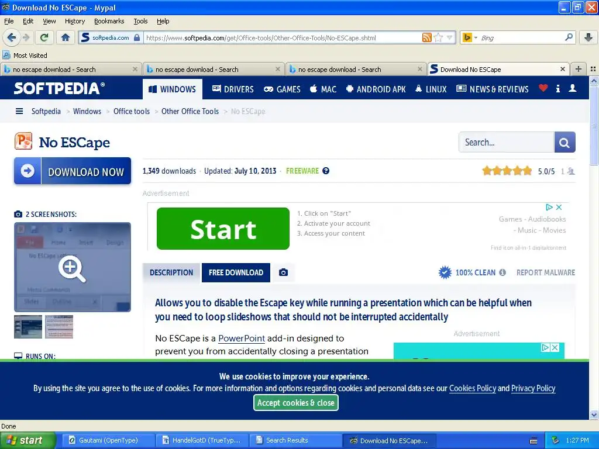Select the Windows category tab
Viewport: 599px width, 449px height.
[172, 89]
